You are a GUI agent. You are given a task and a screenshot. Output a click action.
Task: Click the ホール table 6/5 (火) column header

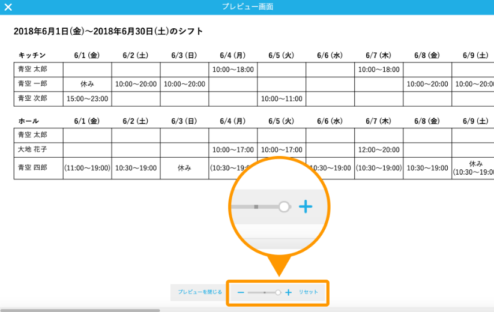[x=282, y=121]
